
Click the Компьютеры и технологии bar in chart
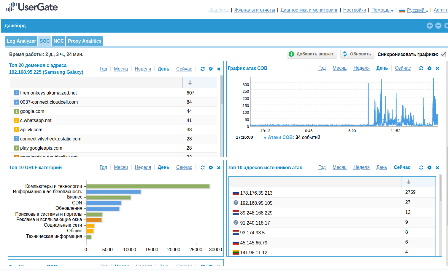(148, 186)
